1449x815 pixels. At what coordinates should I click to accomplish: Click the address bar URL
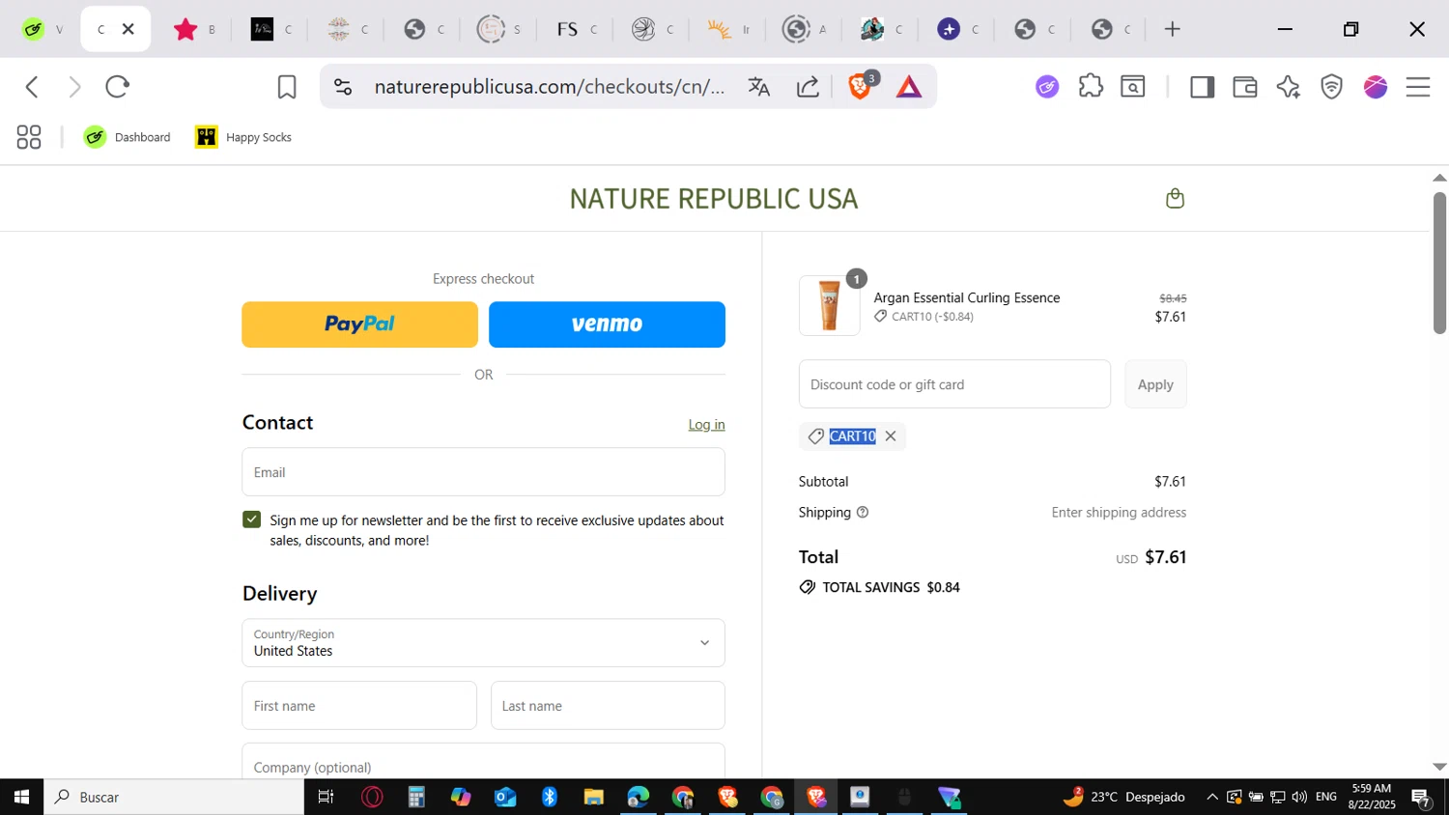(x=549, y=87)
